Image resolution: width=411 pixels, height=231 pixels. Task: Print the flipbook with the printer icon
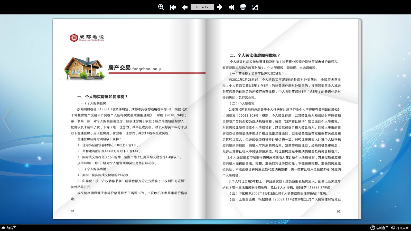(243, 7)
